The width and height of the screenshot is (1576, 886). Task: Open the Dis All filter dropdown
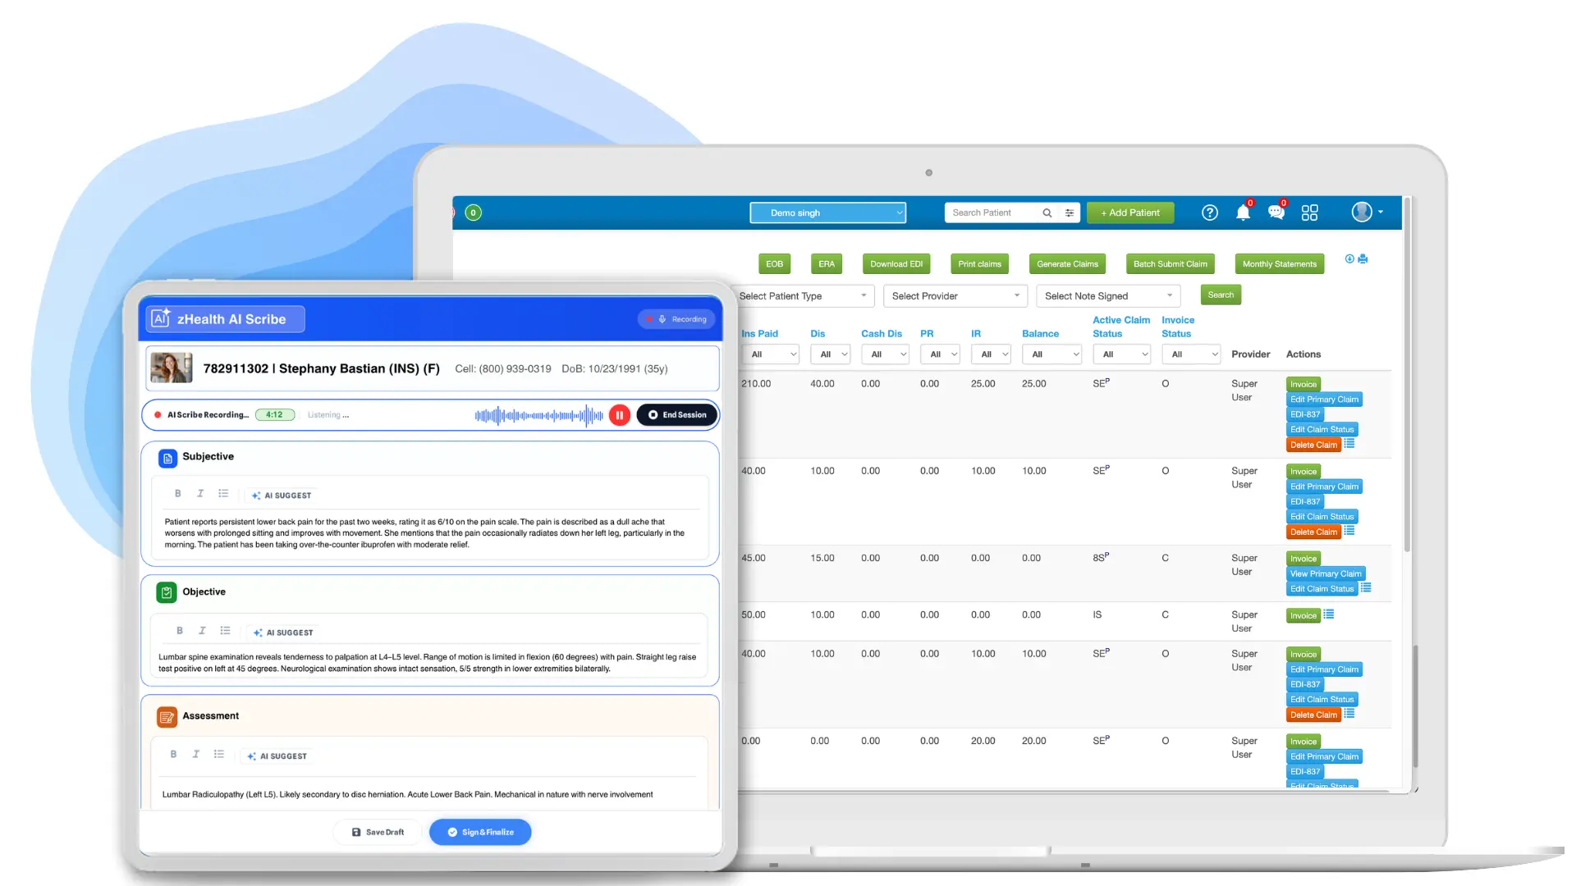830,354
